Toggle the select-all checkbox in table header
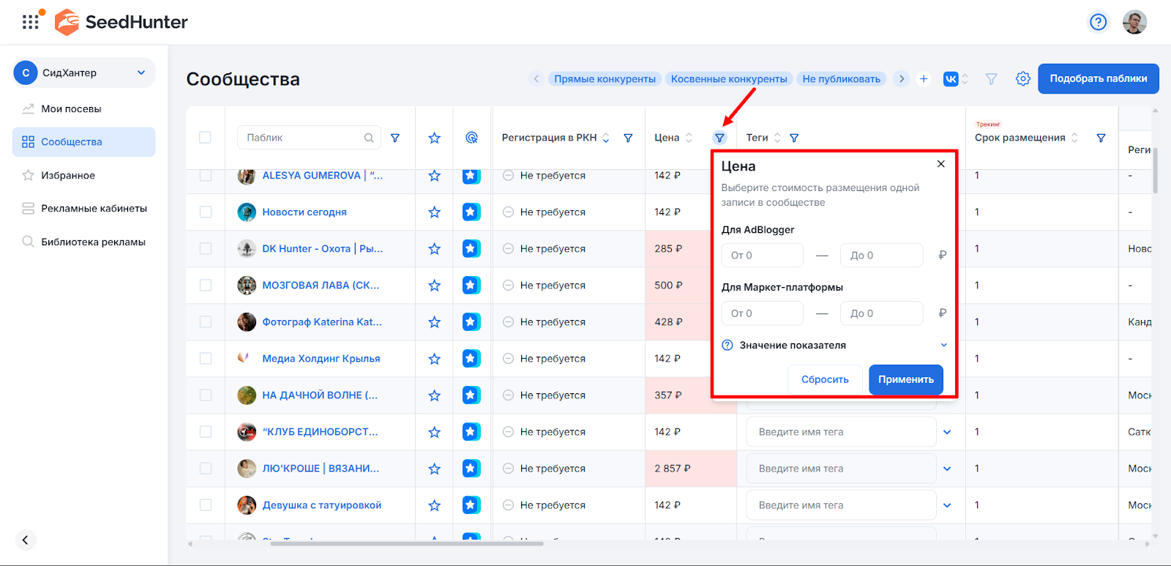The width and height of the screenshot is (1171, 566). pyautogui.click(x=206, y=138)
